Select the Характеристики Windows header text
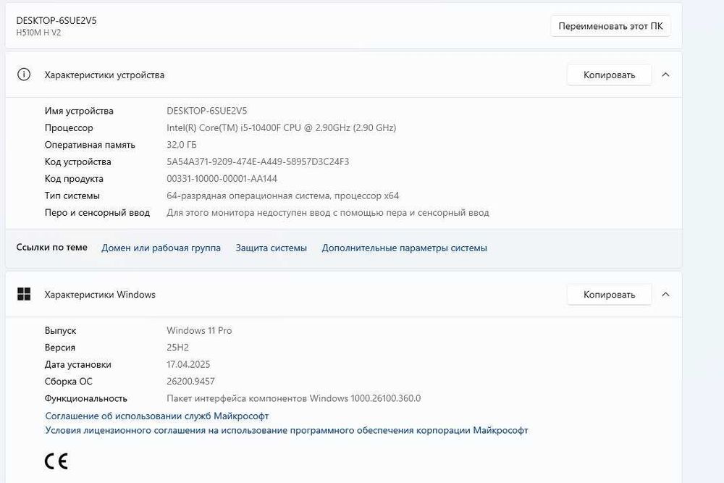Viewport: 724px width, 483px height. coord(100,295)
